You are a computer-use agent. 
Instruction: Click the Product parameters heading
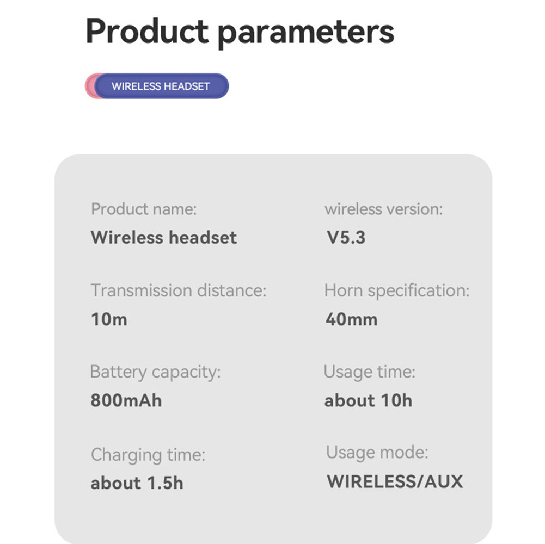240,32
